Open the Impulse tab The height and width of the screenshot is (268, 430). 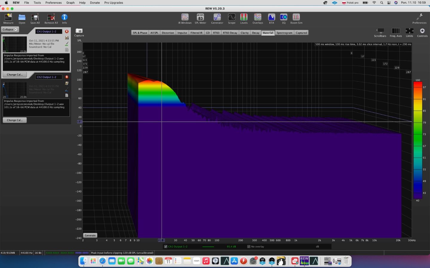[182, 33]
